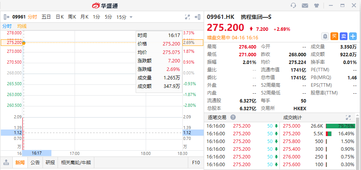Viewport: 361px width, 170px height.
Task: Click the 交易所 value HKEX
Action: coord(300,108)
